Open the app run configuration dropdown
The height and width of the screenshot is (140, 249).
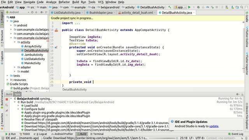(x=180, y=7)
